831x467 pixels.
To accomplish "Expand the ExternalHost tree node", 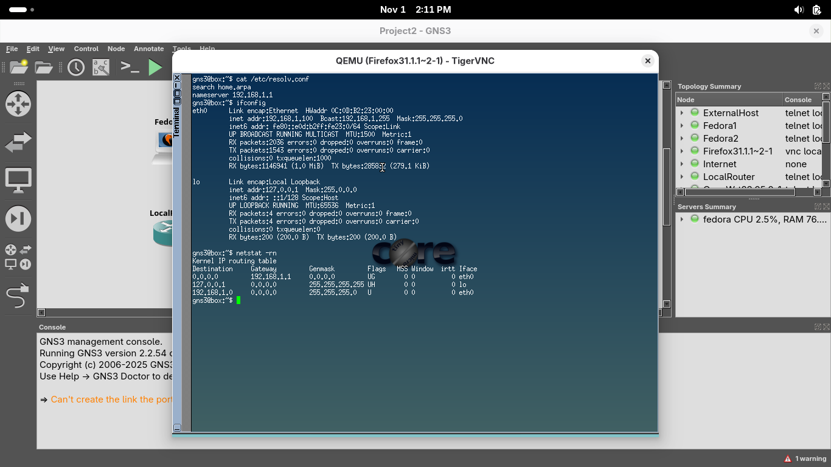I will (x=681, y=113).
